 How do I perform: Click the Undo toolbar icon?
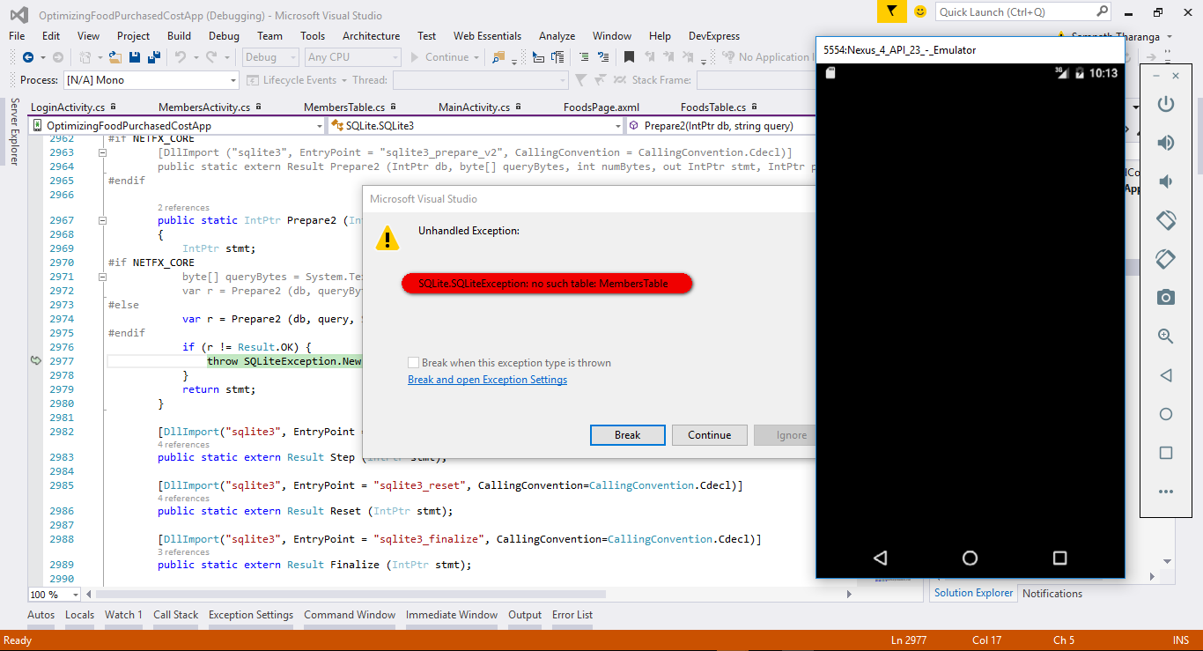point(180,57)
